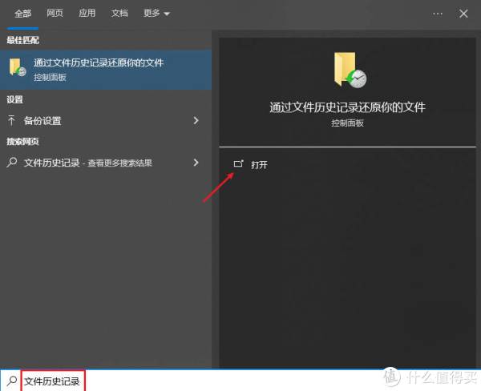This screenshot has width=481, height=391.
Task: Open the three-dot options menu at top
Action: click(438, 14)
